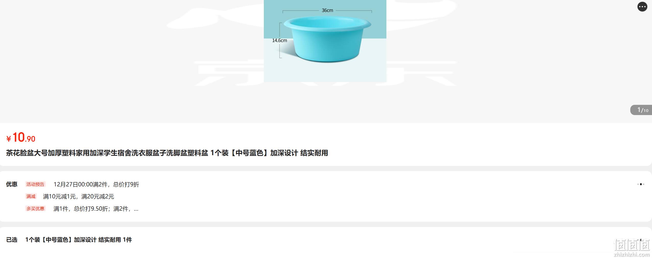Open the black three-dot more menu
The image size is (652, 259).
click(x=642, y=7)
